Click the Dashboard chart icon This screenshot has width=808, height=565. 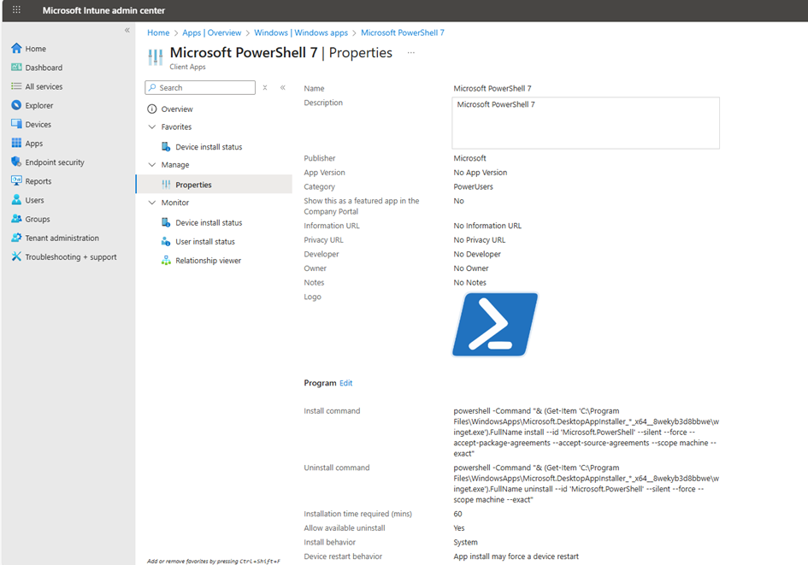click(16, 68)
